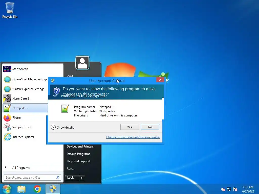Viewport: 259px width, 194px height.
Task: Open Action Center flag icon
Action: coord(235,189)
